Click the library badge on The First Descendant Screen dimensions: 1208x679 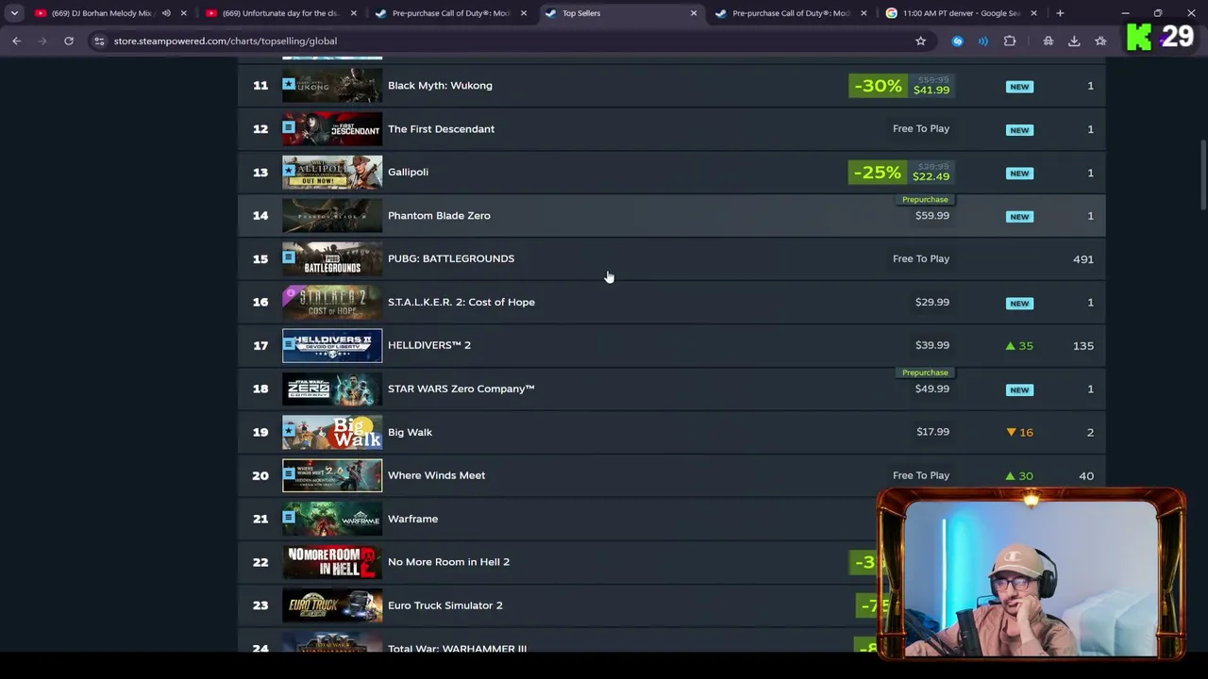(x=289, y=127)
